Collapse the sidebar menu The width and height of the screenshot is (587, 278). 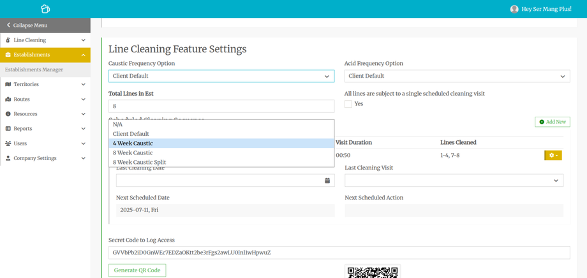click(45, 26)
